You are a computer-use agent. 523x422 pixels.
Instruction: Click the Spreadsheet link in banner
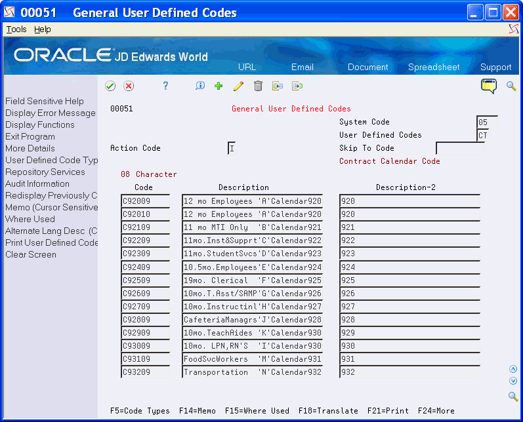click(x=434, y=67)
